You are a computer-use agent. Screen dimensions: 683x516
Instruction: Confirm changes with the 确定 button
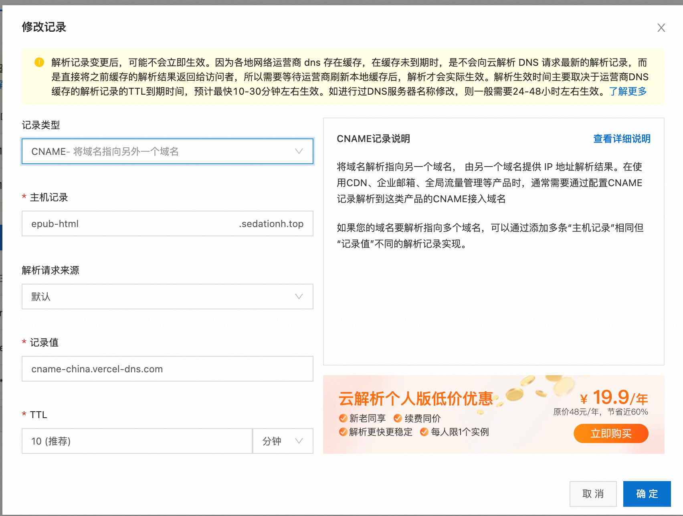click(x=647, y=494)
